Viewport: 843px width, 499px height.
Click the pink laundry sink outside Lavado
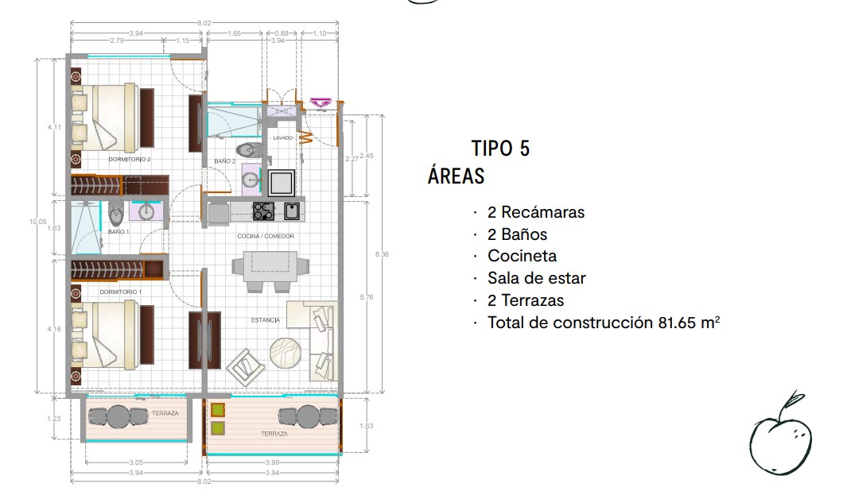click(321, 103)
